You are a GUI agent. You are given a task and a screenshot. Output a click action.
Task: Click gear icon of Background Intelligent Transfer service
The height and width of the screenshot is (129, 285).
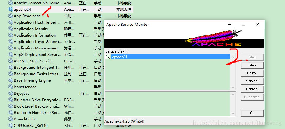click(11, 67)
